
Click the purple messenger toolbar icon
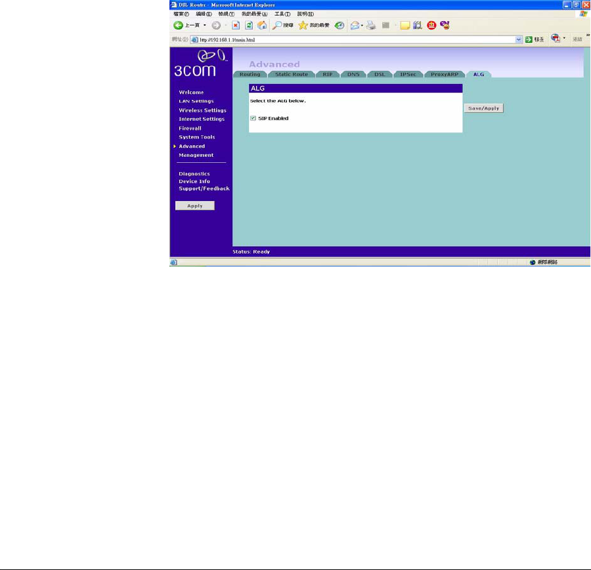click(x=445, y=25)
